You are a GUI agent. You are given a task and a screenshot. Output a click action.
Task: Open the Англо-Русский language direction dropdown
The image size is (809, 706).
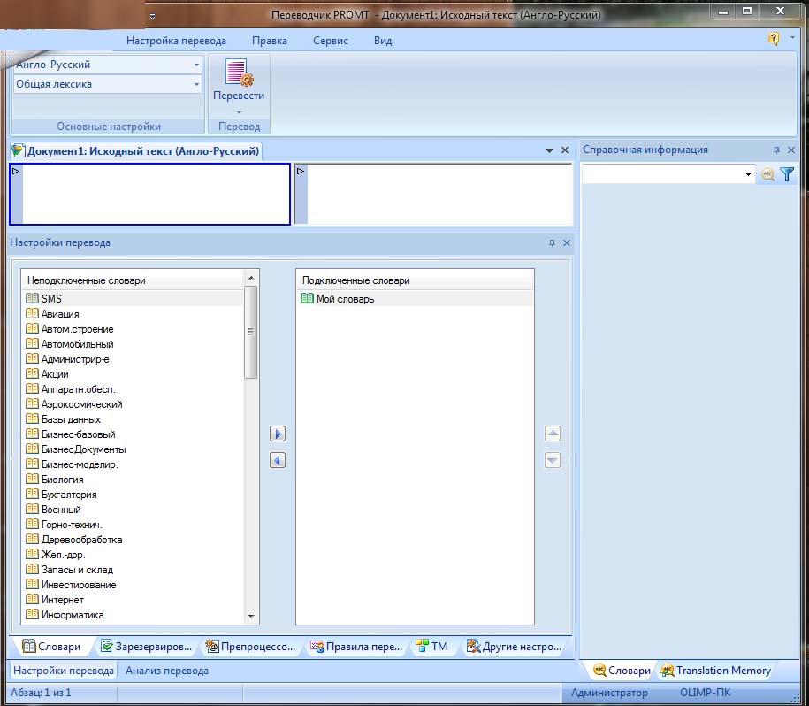pyautogui.click(x=196, y=65)
